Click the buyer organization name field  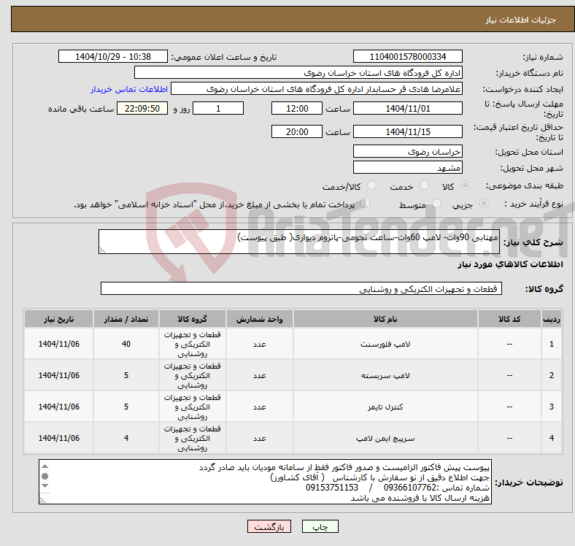298,73
